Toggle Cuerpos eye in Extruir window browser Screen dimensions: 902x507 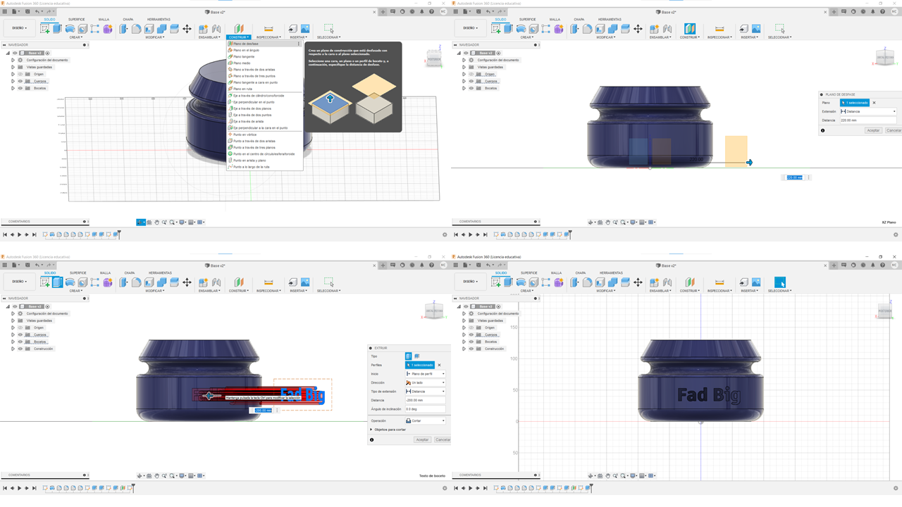[x=20, y=334]
